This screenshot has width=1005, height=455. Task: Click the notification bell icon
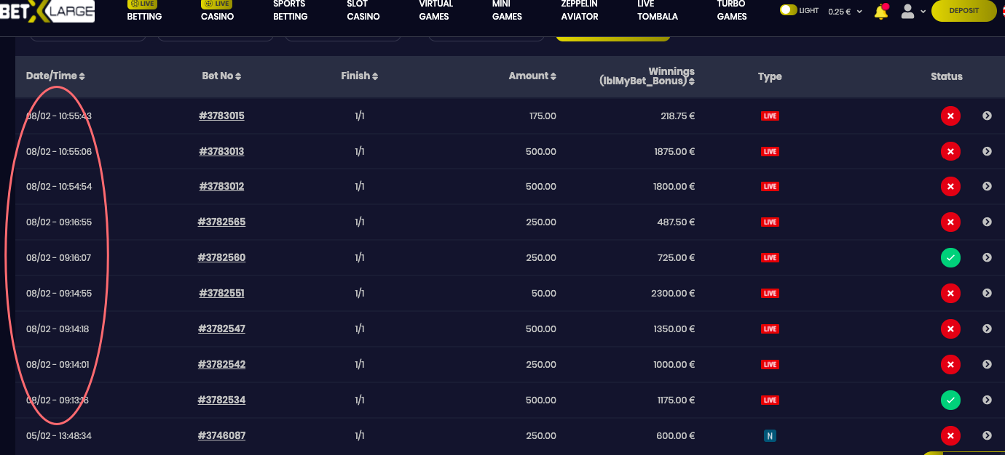tap(881, 12)
